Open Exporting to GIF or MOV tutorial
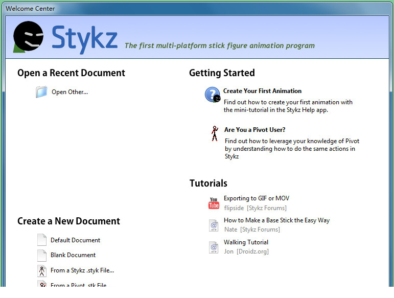 [257, 198]
